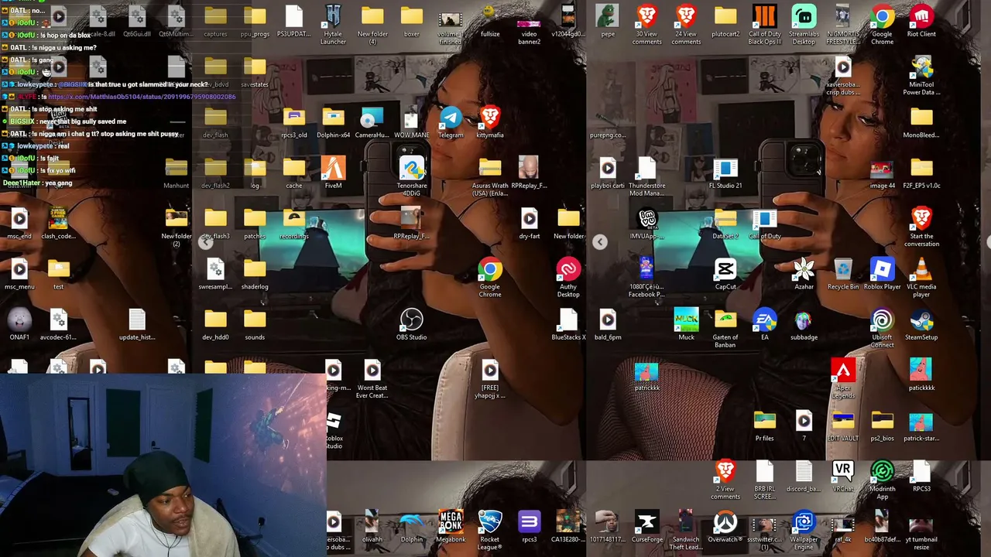This screenshot has height=557, width=991.
Task: Open OBS Studio
Action: (411, 325)
